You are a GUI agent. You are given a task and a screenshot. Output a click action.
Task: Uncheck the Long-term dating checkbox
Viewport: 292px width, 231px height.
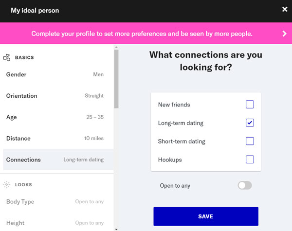pos(250,123)
